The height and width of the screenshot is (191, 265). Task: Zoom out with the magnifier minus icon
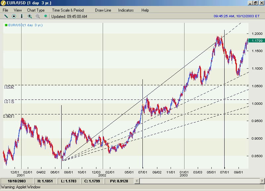click(38, 16)
